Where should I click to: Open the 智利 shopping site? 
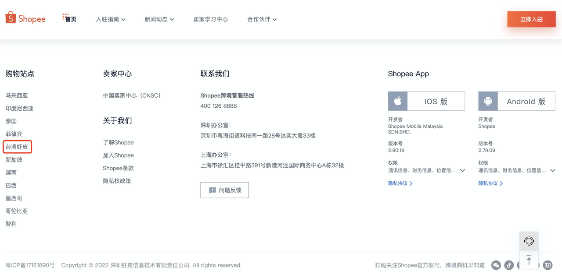(x=11, y=224)
